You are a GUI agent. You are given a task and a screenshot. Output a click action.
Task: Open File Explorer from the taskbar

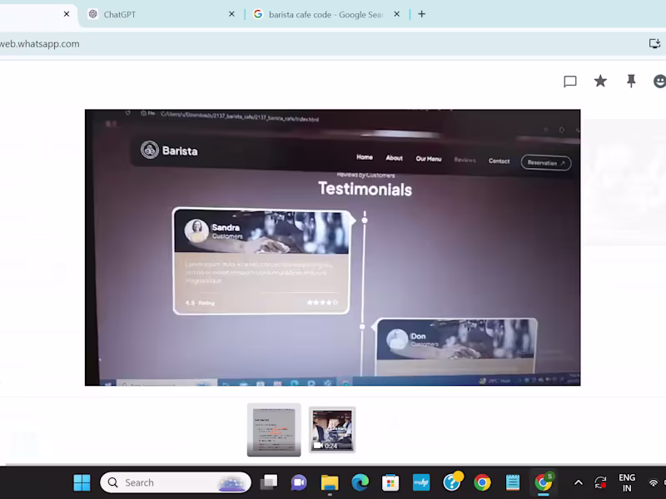click(330, 482)
